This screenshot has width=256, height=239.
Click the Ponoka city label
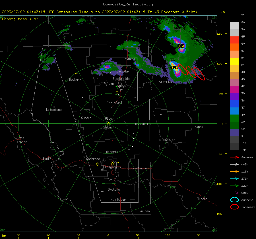pos(130,59)
